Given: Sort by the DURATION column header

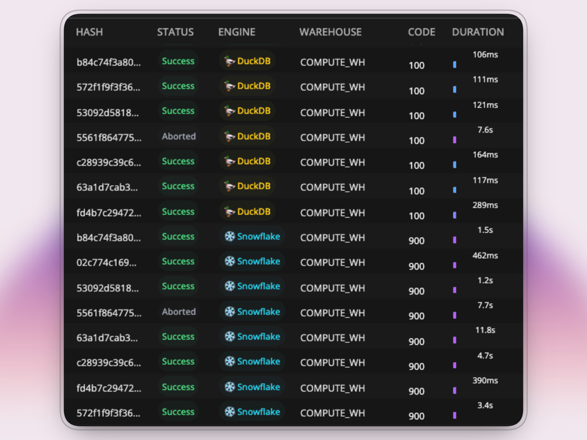Looking at the screenshot, I should click(478, 32).
